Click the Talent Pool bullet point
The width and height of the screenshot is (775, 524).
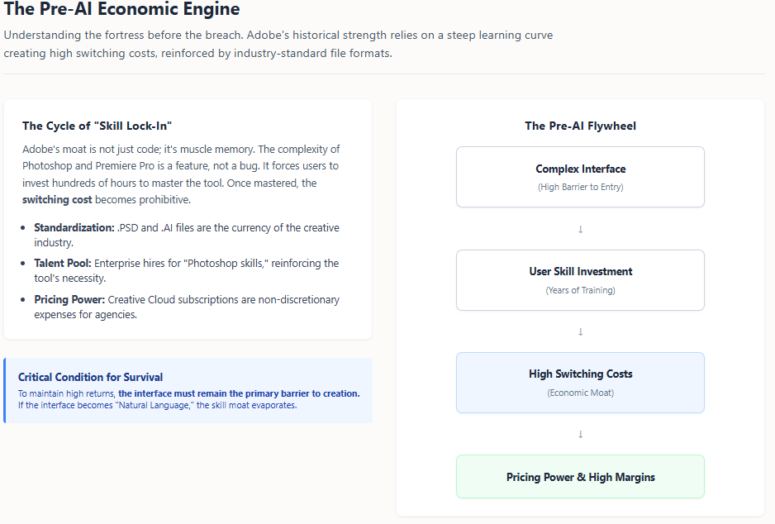pos(186,270)
